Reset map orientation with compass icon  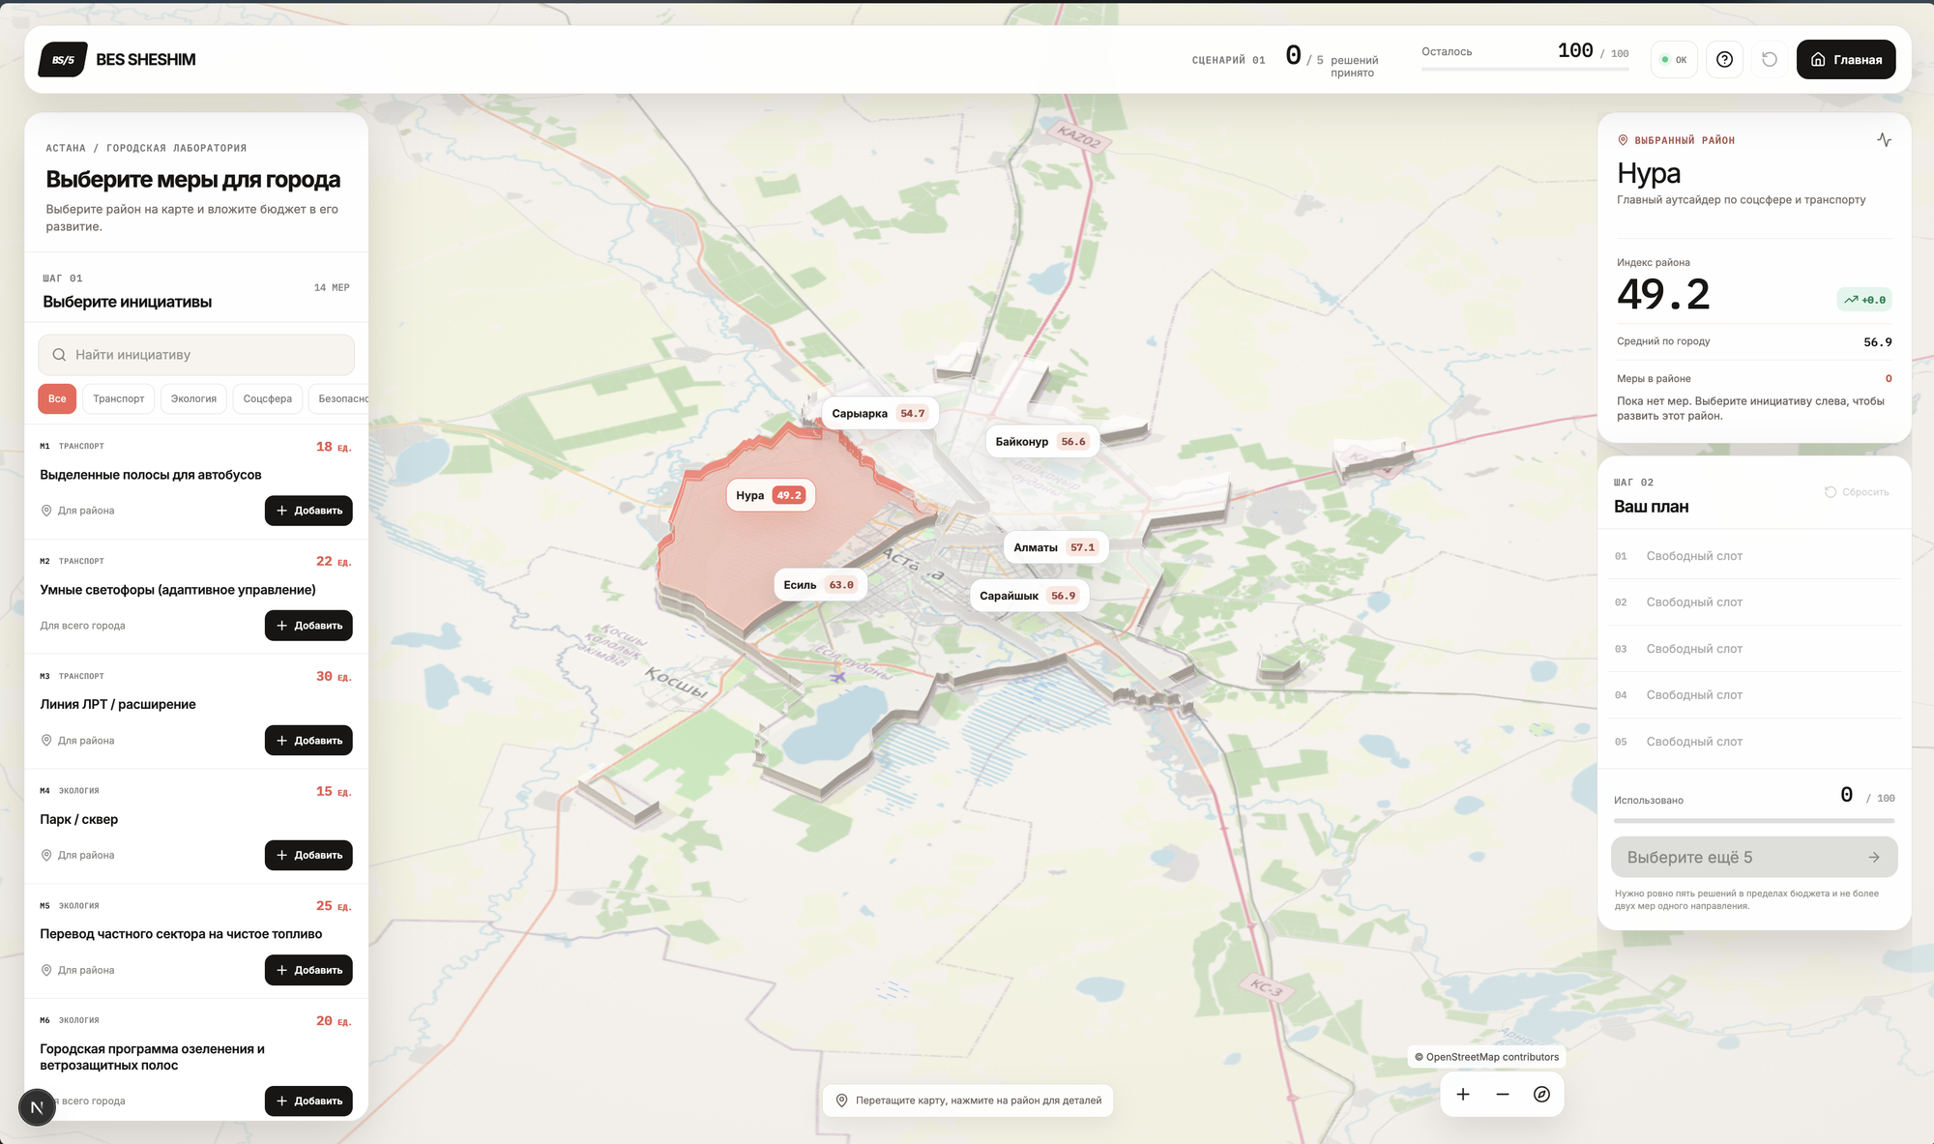point(1541,1095)
